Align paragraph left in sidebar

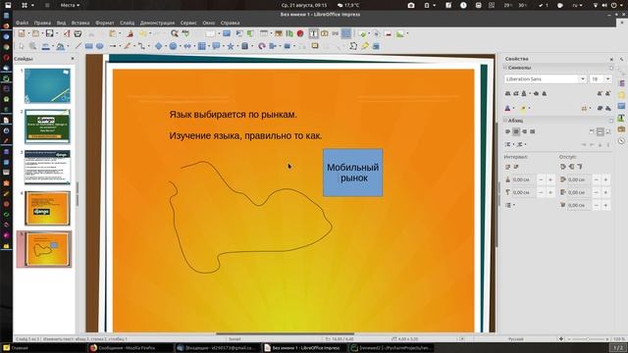pos(507,131)
